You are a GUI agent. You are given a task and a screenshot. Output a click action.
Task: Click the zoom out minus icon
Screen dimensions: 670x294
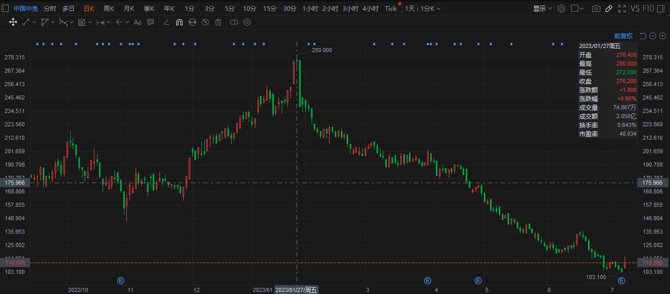click(x=652, y=36)
